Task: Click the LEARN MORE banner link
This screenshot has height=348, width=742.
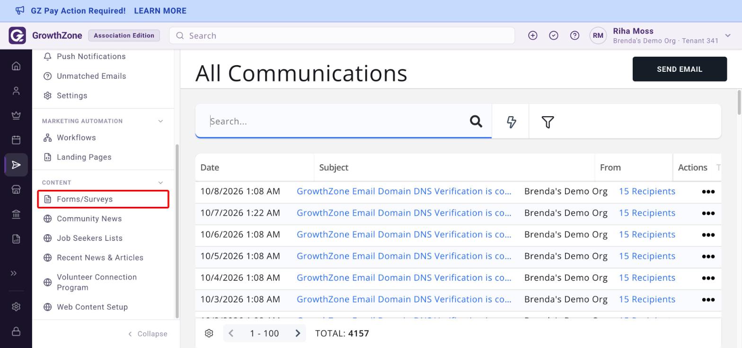Action: (160, 11)
